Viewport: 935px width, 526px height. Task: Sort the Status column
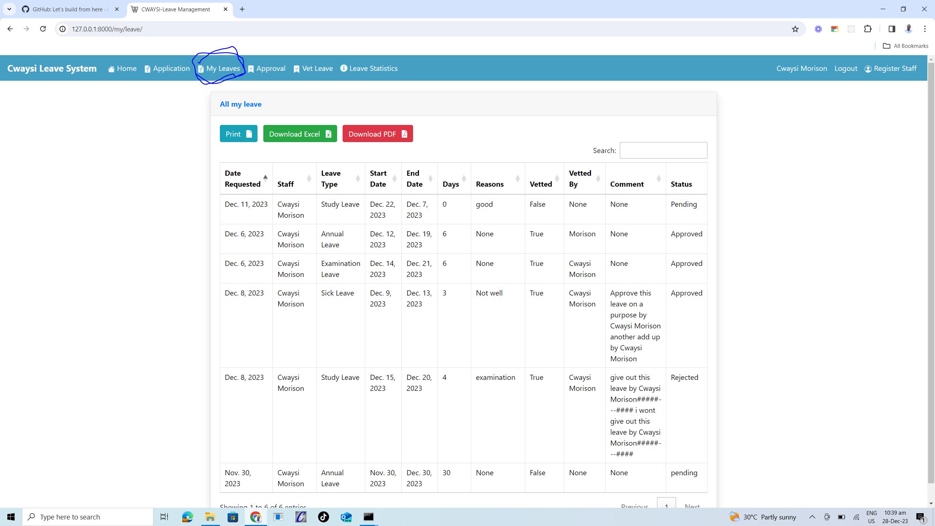[682, 184]
